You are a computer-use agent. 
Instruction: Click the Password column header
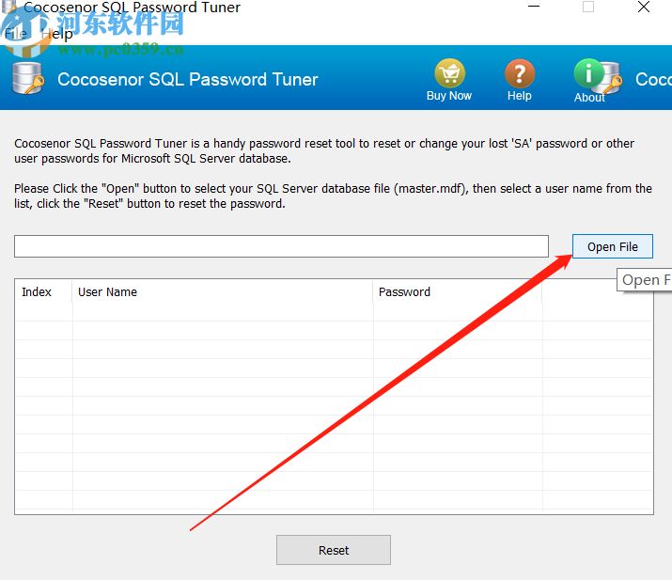tap(458, 292)
